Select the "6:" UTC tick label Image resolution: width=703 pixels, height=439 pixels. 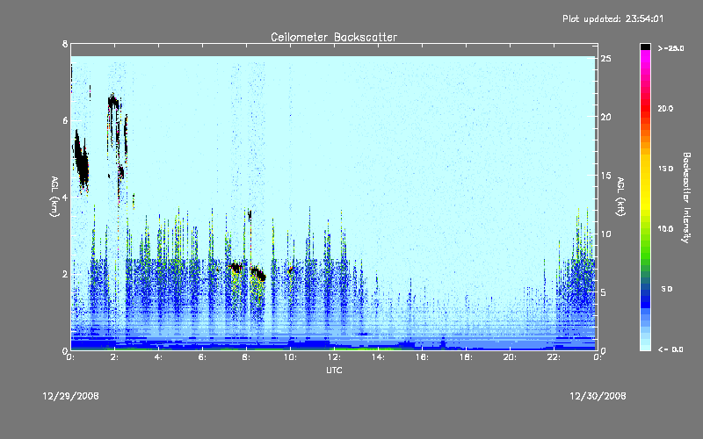[x=202, y=357]
